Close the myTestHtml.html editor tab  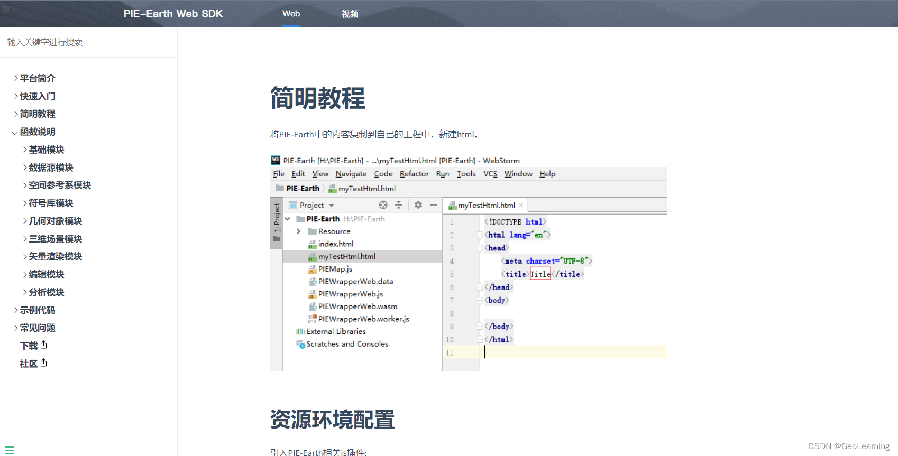(x=521, y=205)
